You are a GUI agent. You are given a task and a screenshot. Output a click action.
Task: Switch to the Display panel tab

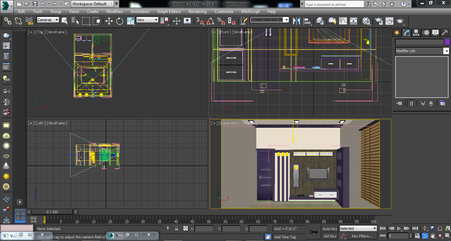[x=435, y=32]
